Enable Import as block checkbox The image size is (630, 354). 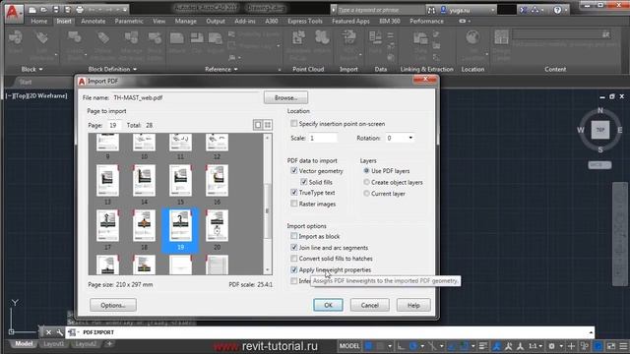coord(294,236)
